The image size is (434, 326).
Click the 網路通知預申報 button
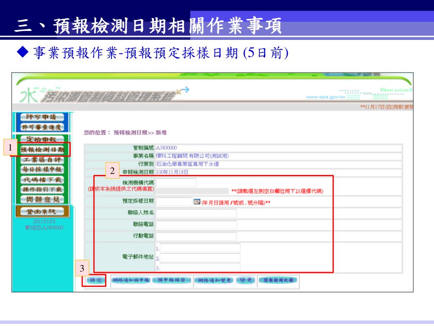131,280
